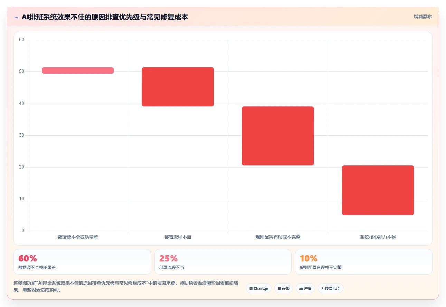Open the 25% 部署流程不当 card
Image resolution: width=446 pixels, height=307 pixels.
[223, 262]
